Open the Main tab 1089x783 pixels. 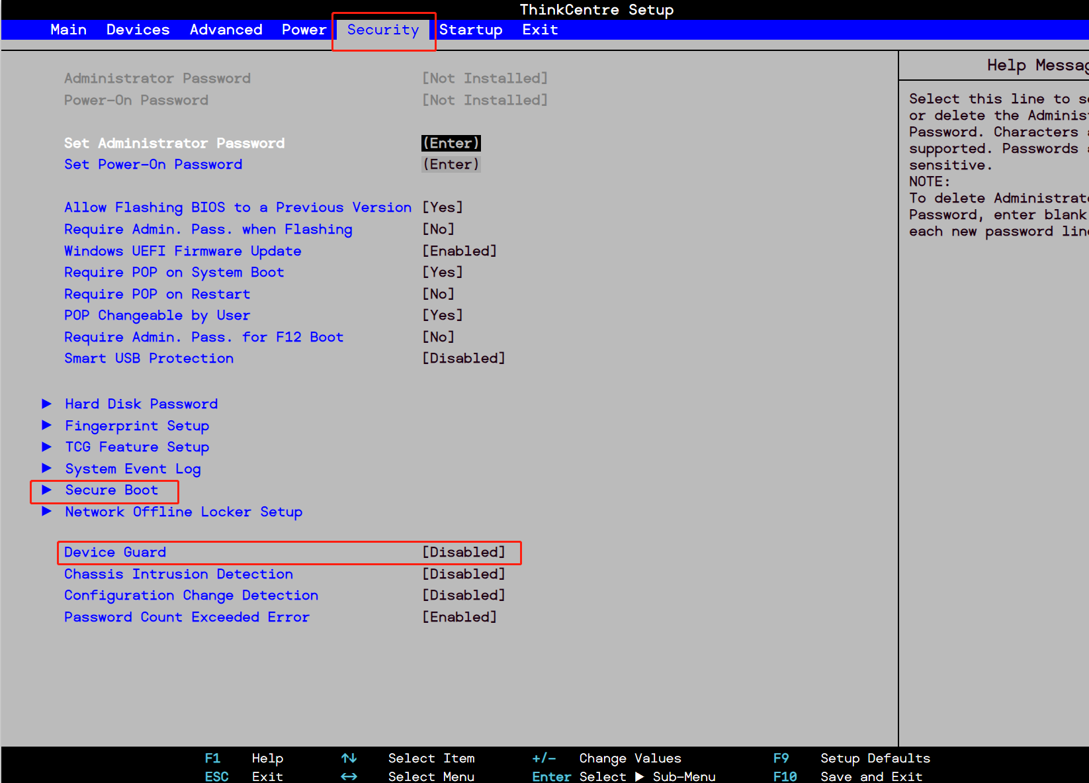(68, 30)
